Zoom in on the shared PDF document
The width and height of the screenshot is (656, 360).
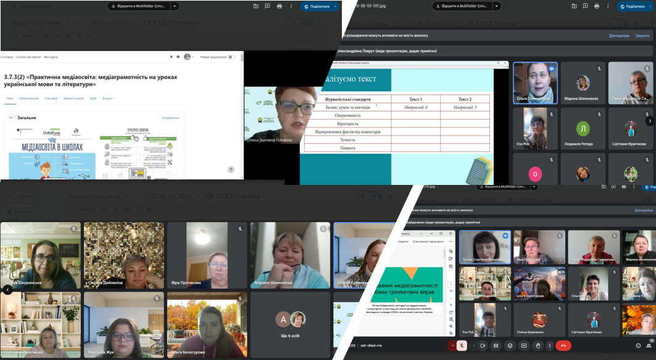click(451, 326)
